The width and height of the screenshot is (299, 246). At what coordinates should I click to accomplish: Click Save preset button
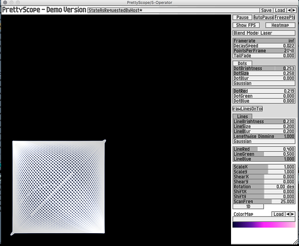point(266,10)
